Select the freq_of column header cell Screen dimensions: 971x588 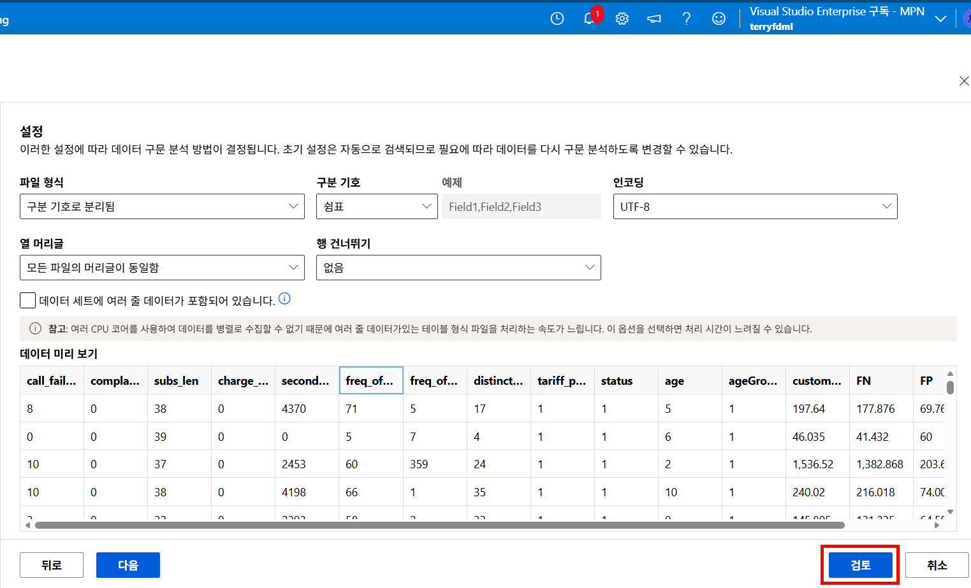pos(371,380)
